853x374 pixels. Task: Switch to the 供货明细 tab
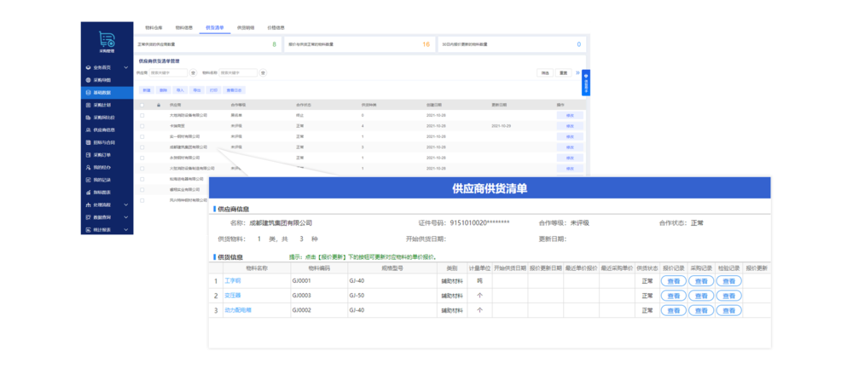coord(245,27)
